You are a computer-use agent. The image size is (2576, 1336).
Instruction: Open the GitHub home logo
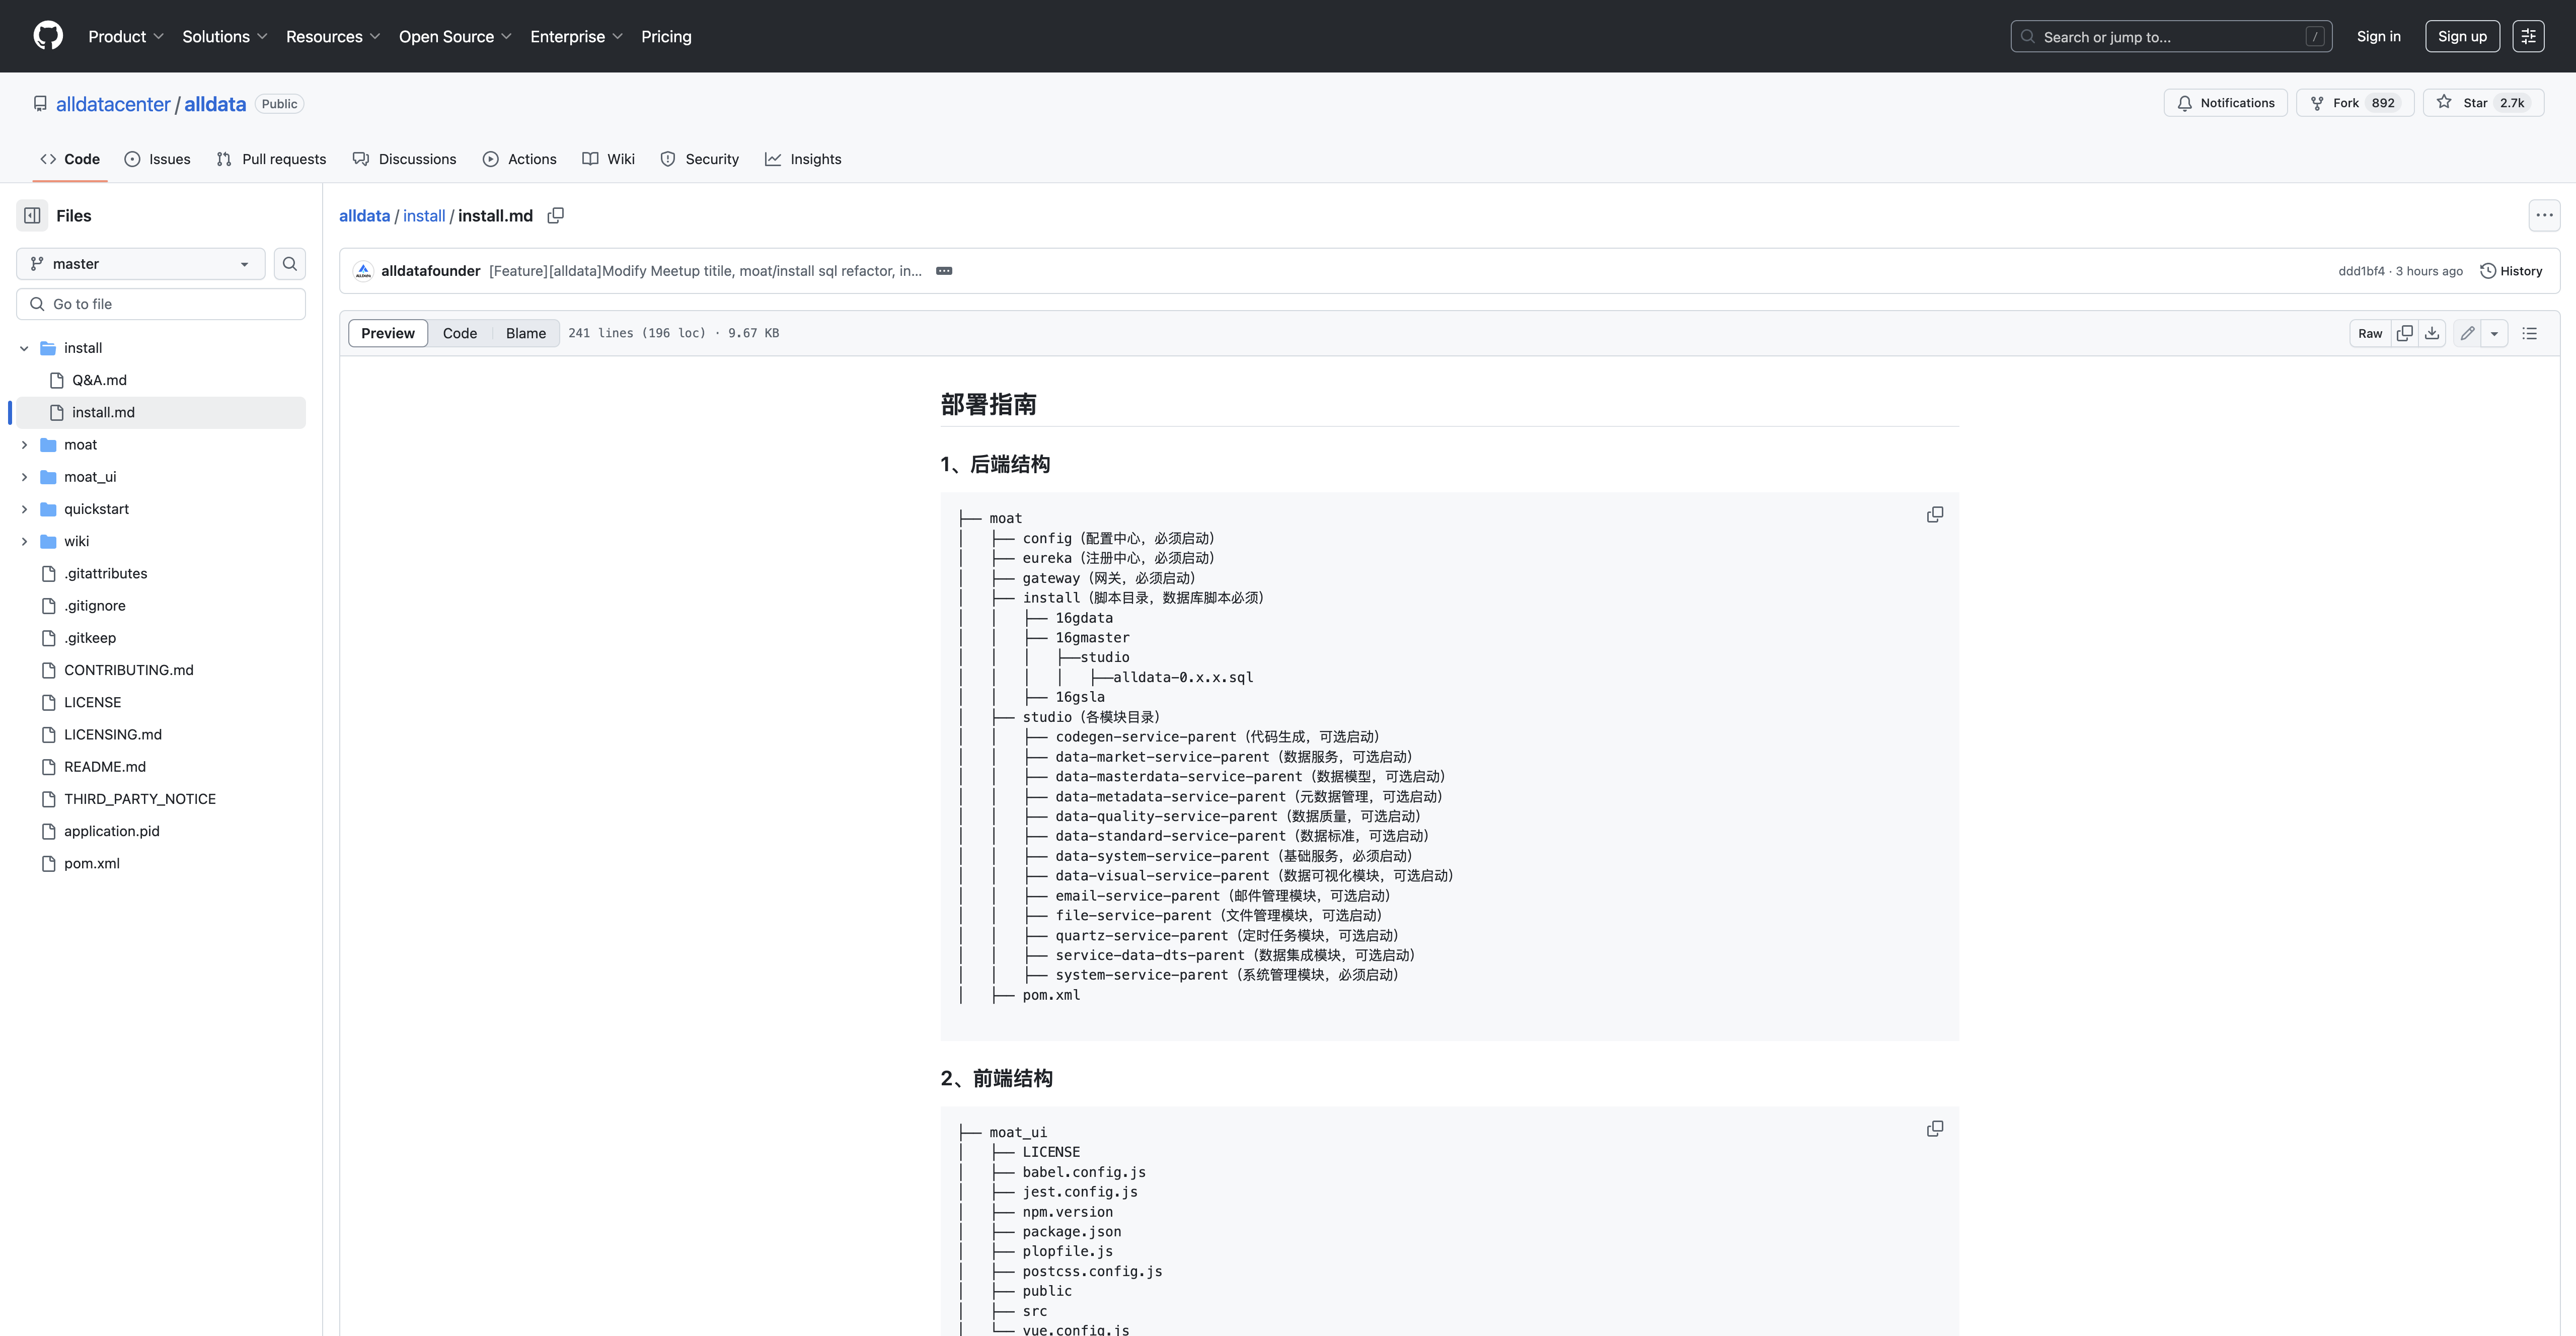(48, 36)
